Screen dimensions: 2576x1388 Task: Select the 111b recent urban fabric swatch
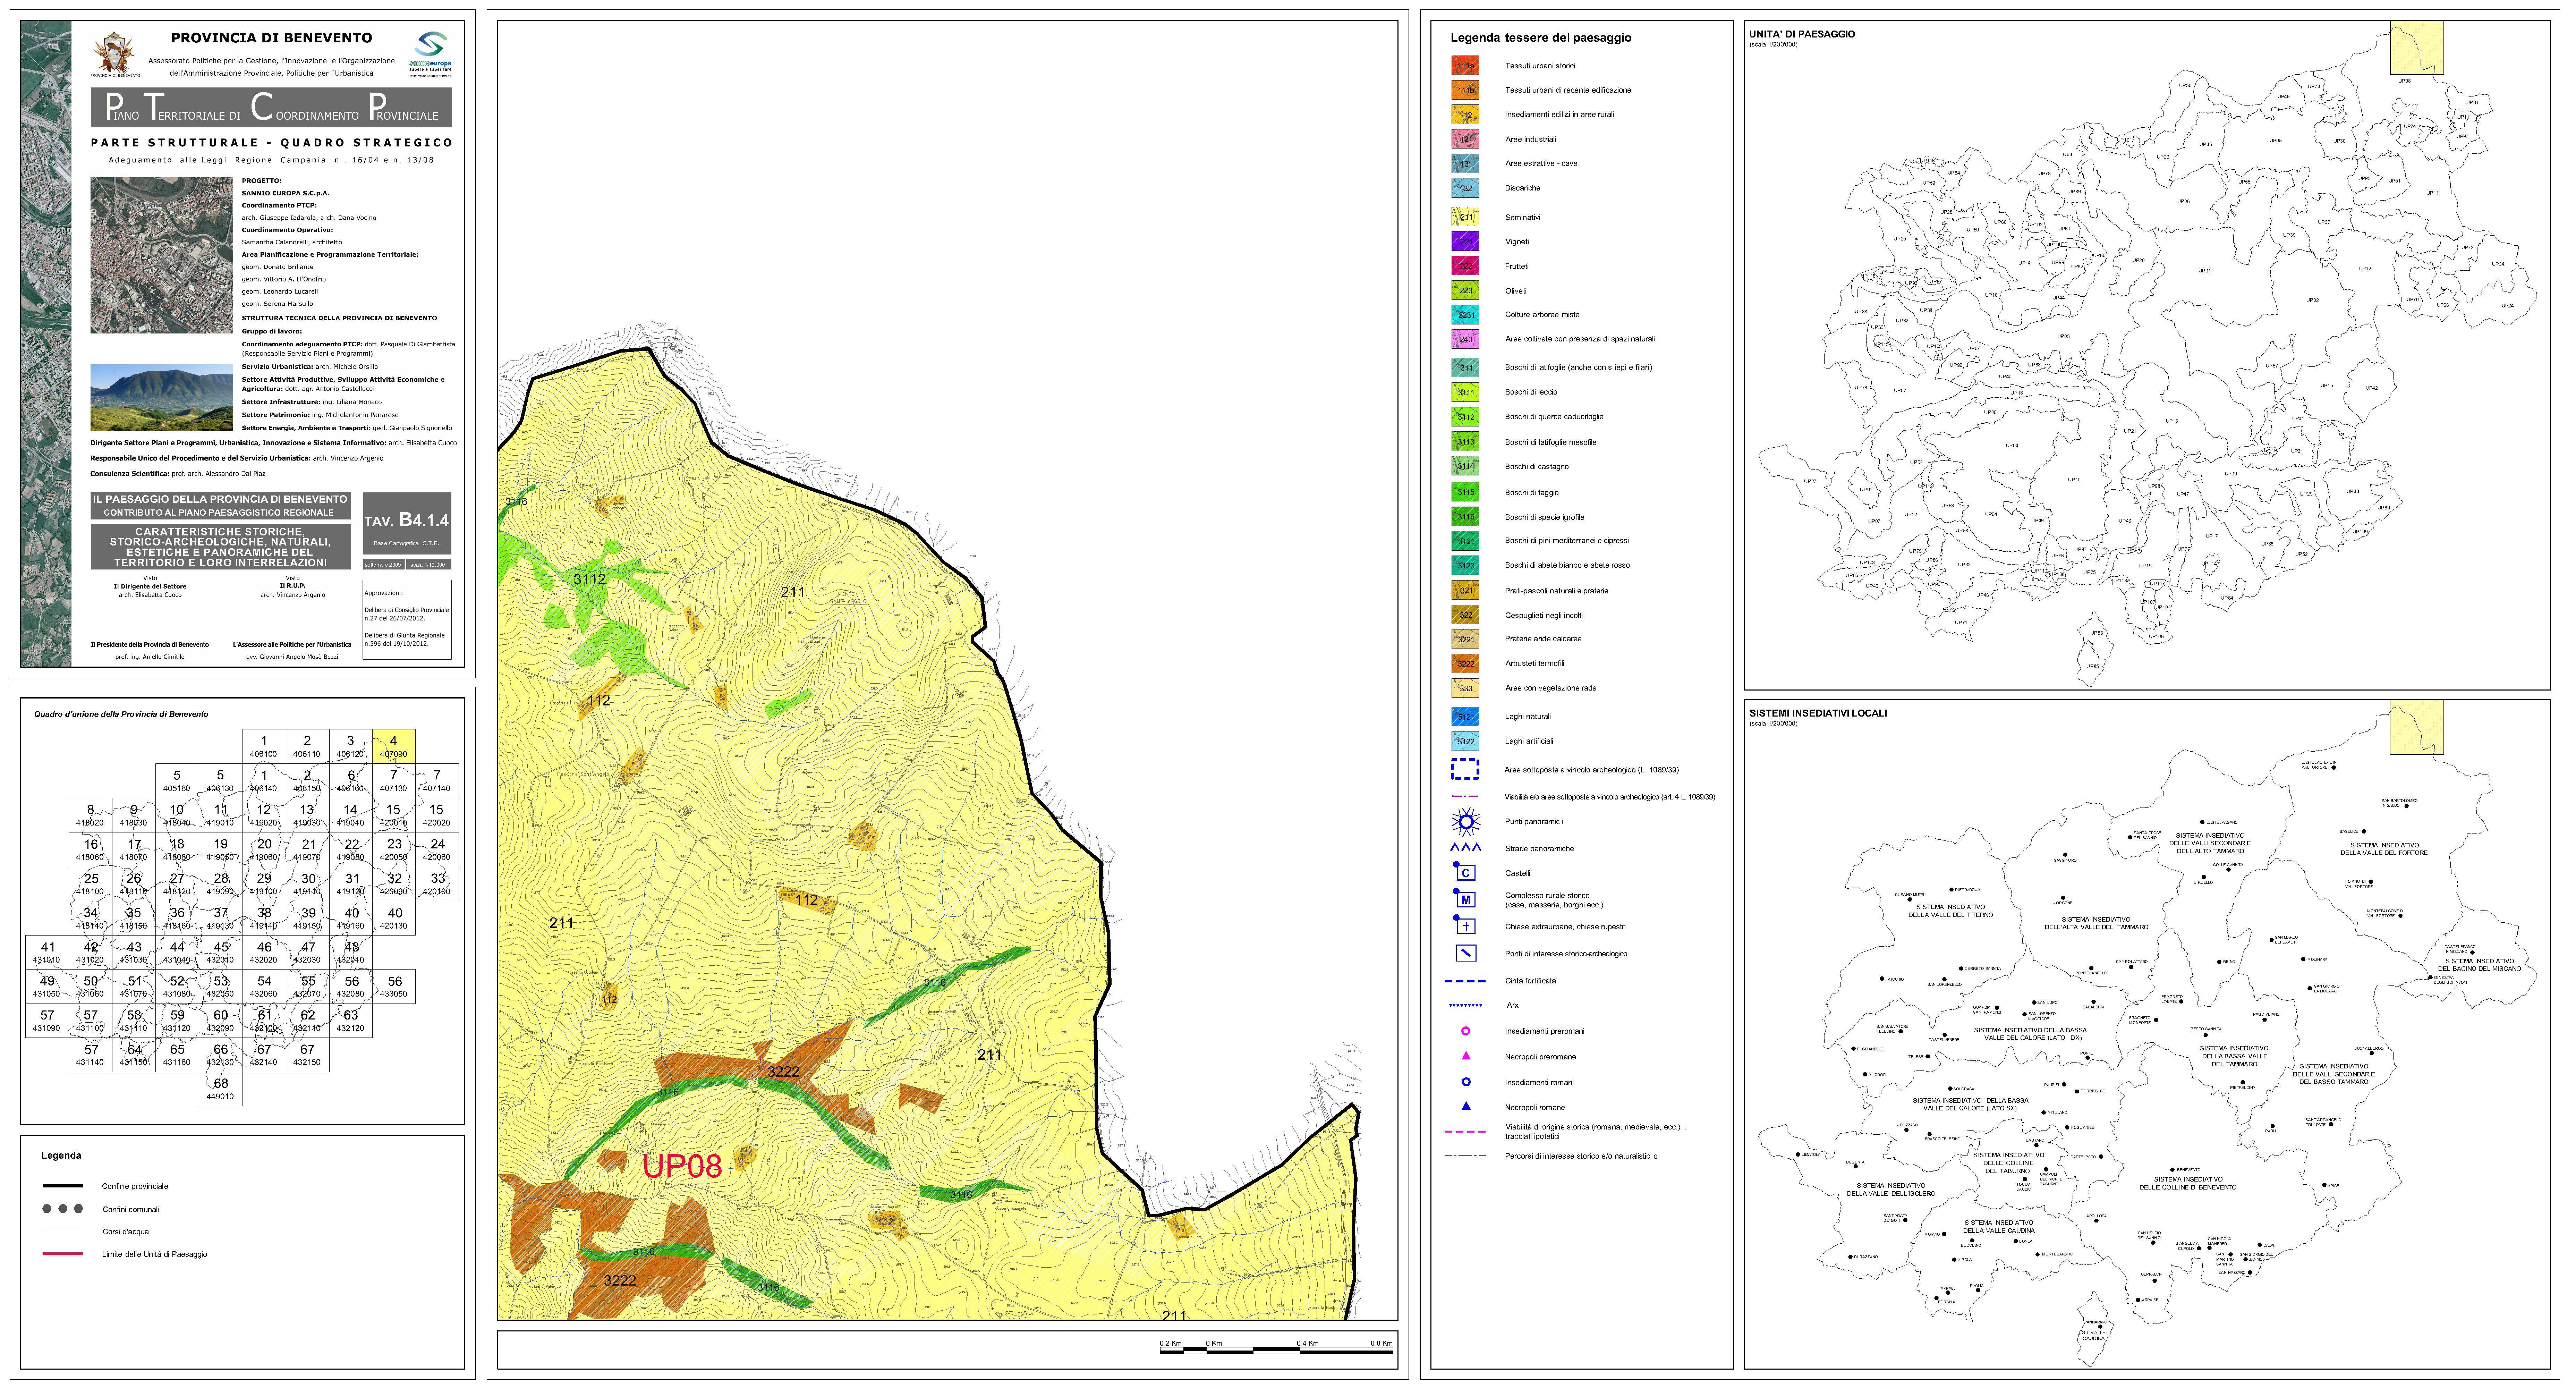point(1465,90)
